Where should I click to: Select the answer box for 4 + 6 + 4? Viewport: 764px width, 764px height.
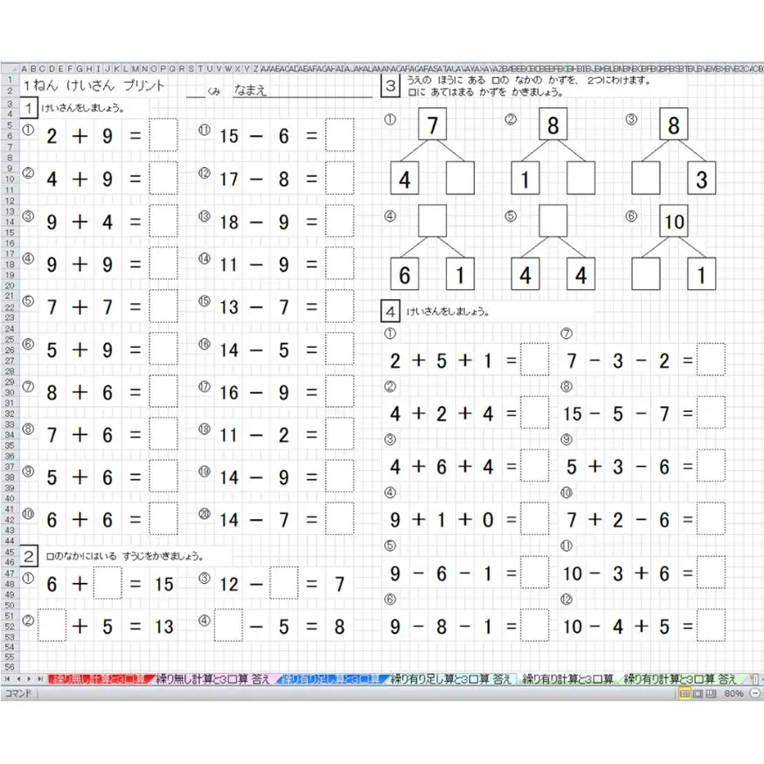pos(535,466)
